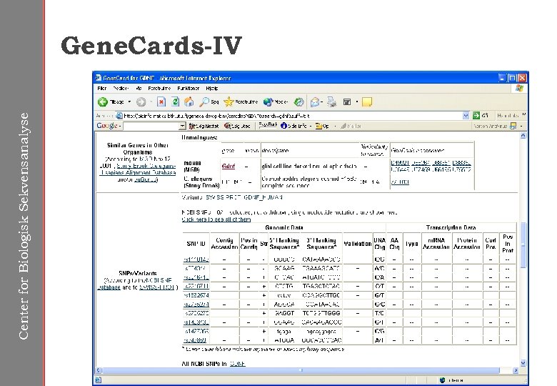Click the Google toolbar web search button

pos(204,127)
